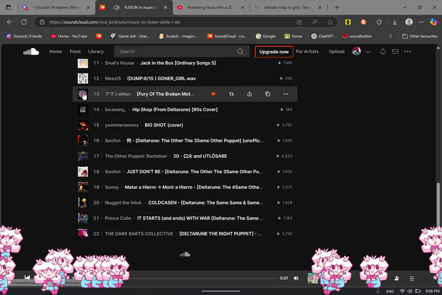This screenshot has height=295, width=442.
Task: Open COLDCASEN track title
Action: 205,203
